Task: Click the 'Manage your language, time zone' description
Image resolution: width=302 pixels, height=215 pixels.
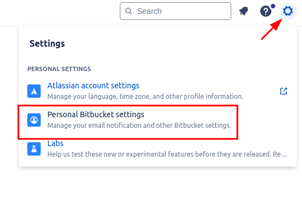Action: pyautogui.click(x=145, y=96)
